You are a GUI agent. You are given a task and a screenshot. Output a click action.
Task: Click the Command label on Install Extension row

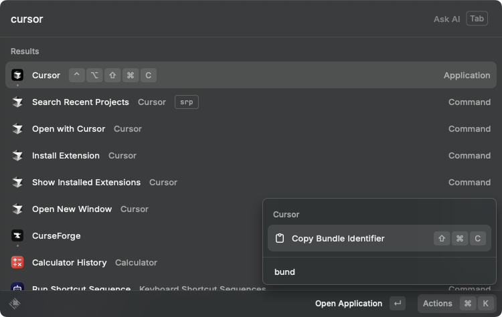(469, 155)
